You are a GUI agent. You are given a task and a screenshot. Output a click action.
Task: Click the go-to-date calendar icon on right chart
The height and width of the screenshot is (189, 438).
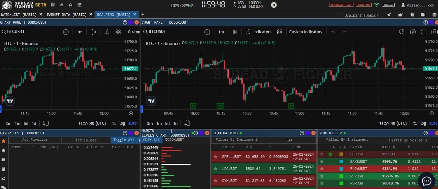(187, 123)
